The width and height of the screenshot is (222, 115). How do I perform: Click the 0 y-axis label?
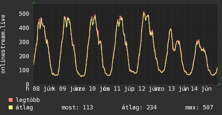pyautogui.click(x=27, y=84)
